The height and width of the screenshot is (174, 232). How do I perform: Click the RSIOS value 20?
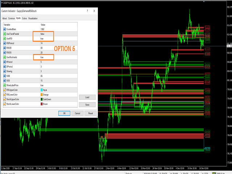pos(42,53)
